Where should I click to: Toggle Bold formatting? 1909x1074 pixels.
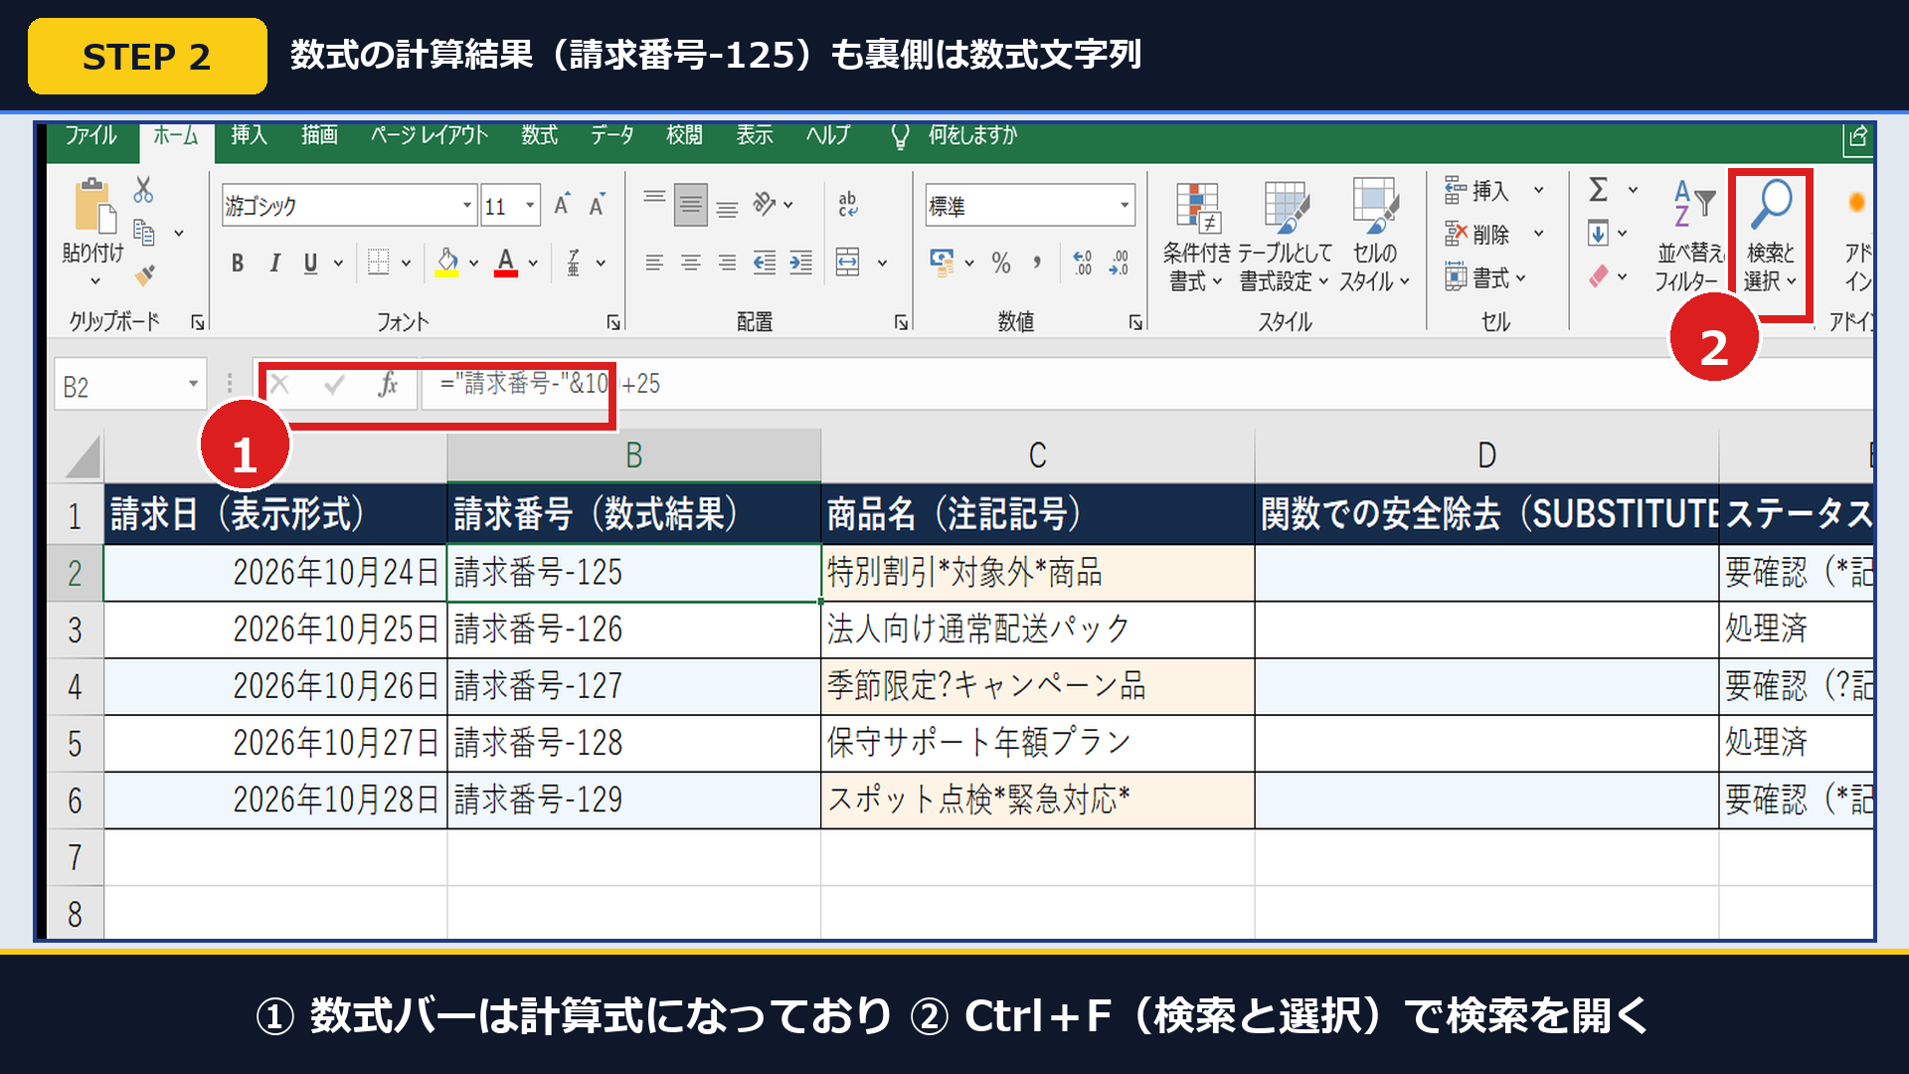pyautogui.click(x=238, y=263)
